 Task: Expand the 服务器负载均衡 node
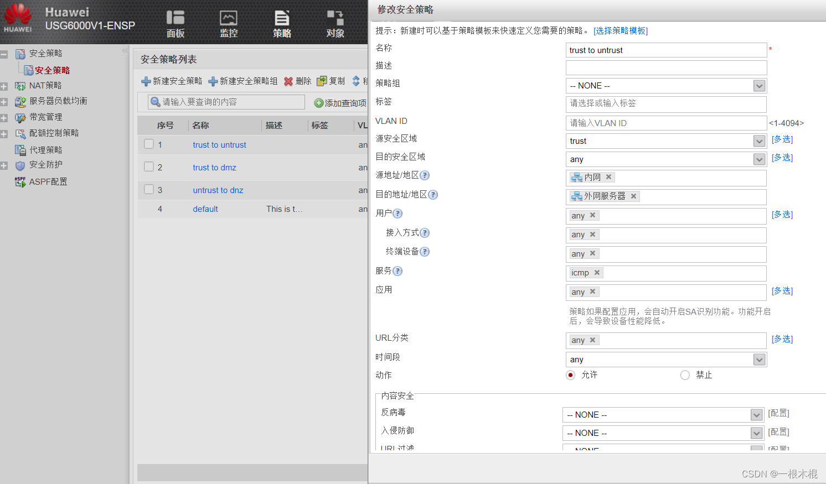tap(4, 102)
